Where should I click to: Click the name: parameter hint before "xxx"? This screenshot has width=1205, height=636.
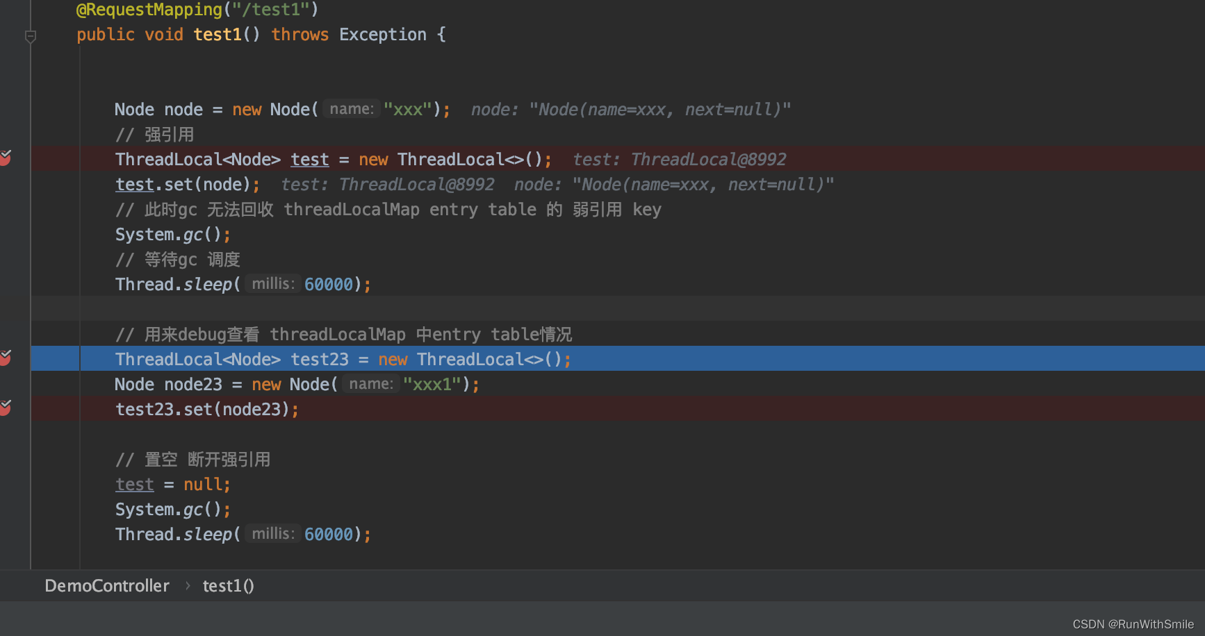pyautogui.click(x=352, y=109)
